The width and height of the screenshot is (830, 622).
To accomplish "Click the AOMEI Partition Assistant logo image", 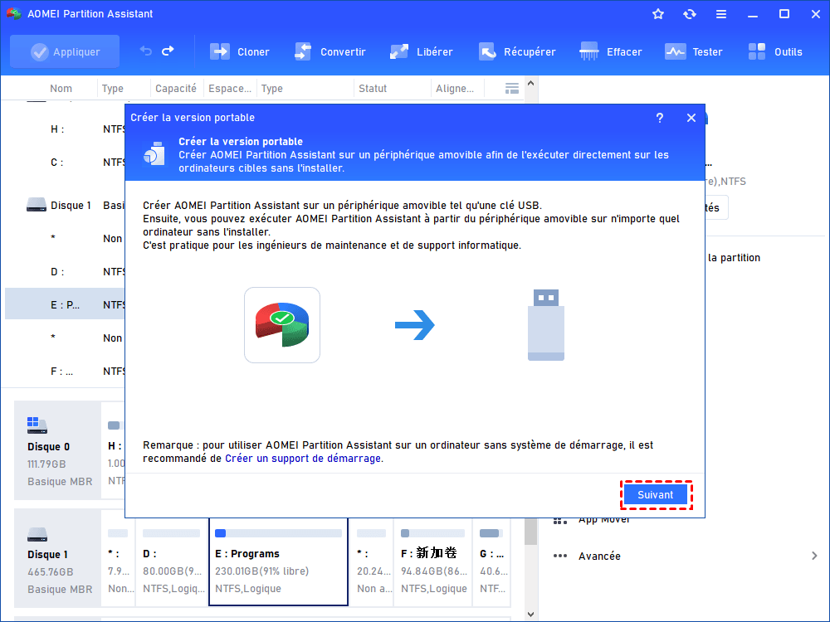I will [x=282, y=325].
